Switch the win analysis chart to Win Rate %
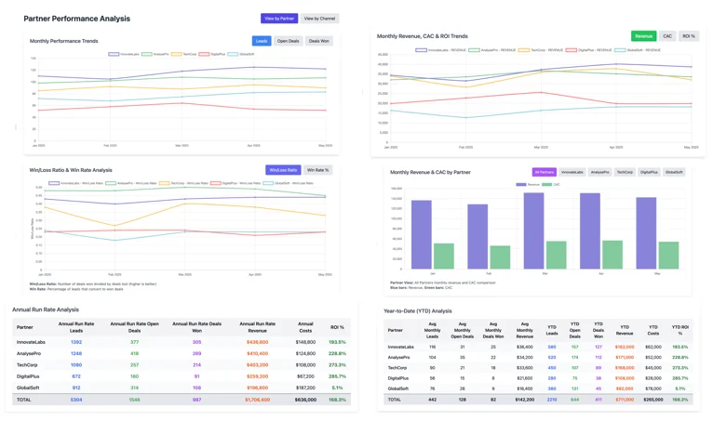713x421 pixels. click(317, 170)
